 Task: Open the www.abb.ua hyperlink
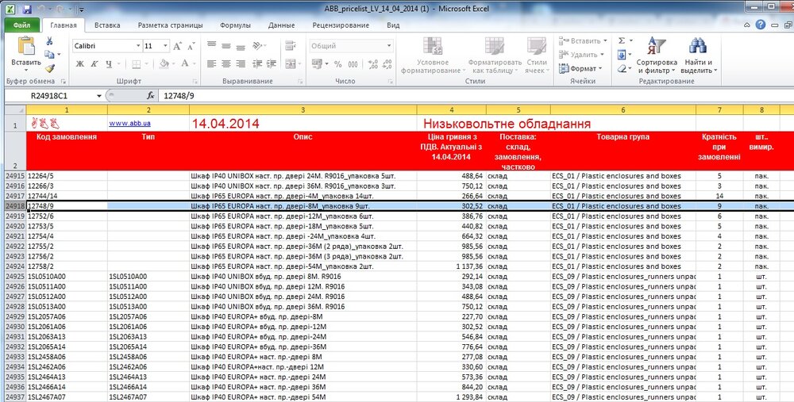pos(129,124)
